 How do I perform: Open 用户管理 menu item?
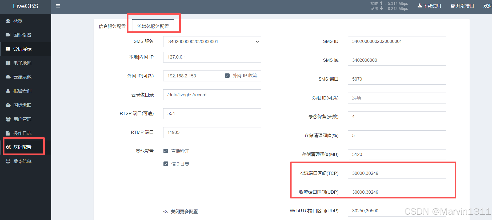point(26,119)
